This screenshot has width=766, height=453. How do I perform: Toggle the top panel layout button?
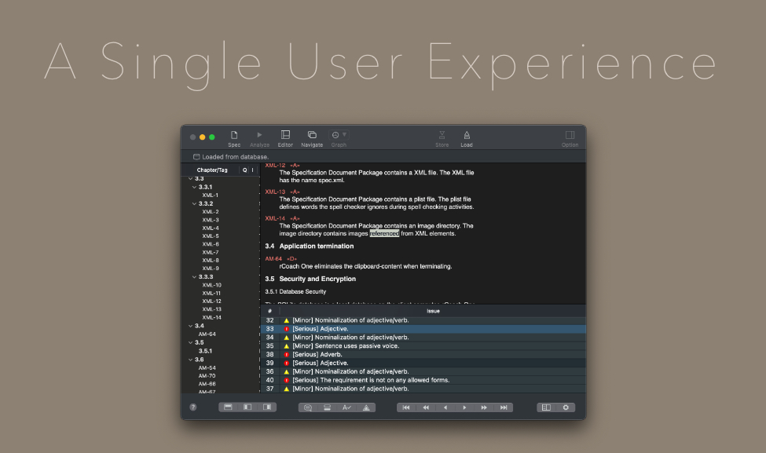(228, 407)
